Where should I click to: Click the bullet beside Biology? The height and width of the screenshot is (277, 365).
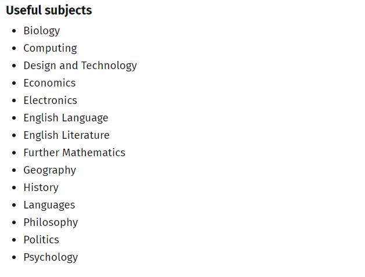click(x=14, y=31)
